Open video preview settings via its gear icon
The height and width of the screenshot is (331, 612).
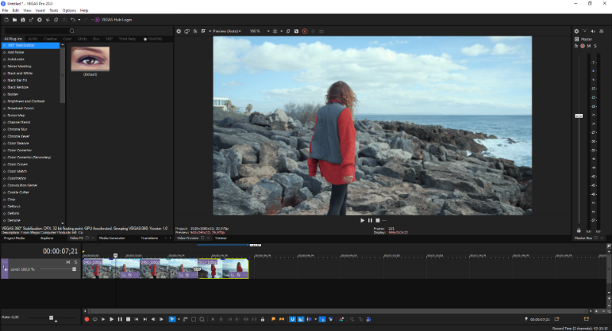coord(178,31)
